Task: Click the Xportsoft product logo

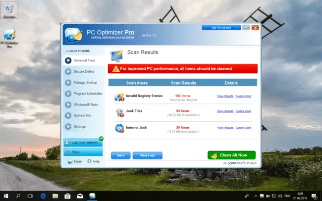Action: click(237, 163)
